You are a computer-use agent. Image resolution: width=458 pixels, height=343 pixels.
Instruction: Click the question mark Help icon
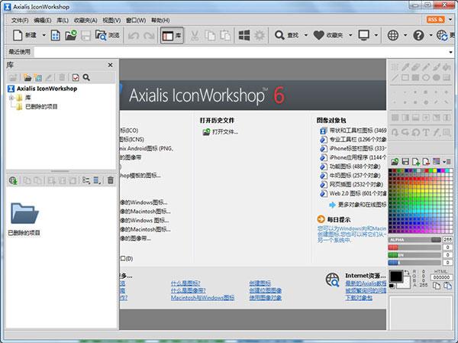click(418, 35)
